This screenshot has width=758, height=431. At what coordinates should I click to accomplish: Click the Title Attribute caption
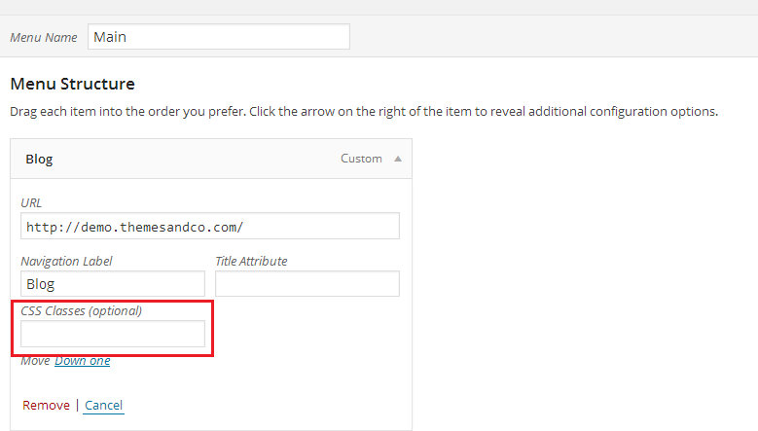click(x=251, y=261)
